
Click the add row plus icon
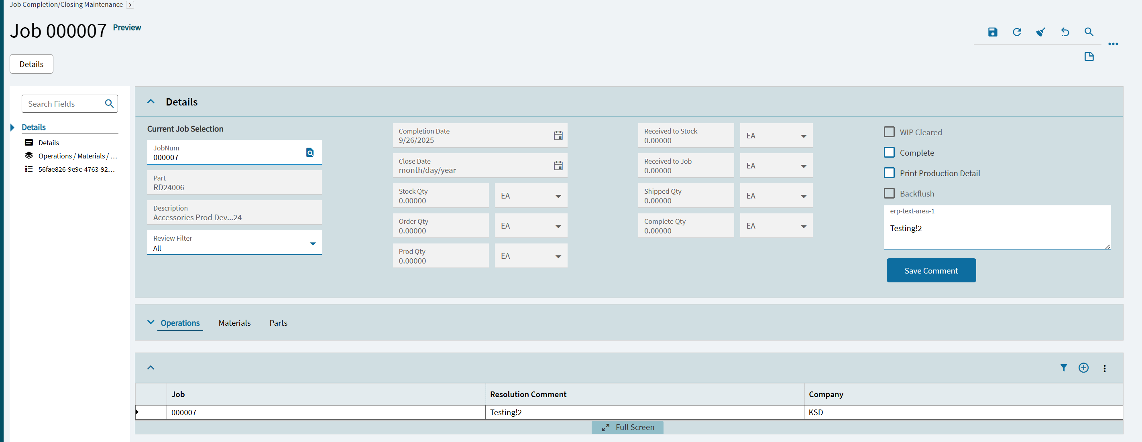coord(1083,367)
